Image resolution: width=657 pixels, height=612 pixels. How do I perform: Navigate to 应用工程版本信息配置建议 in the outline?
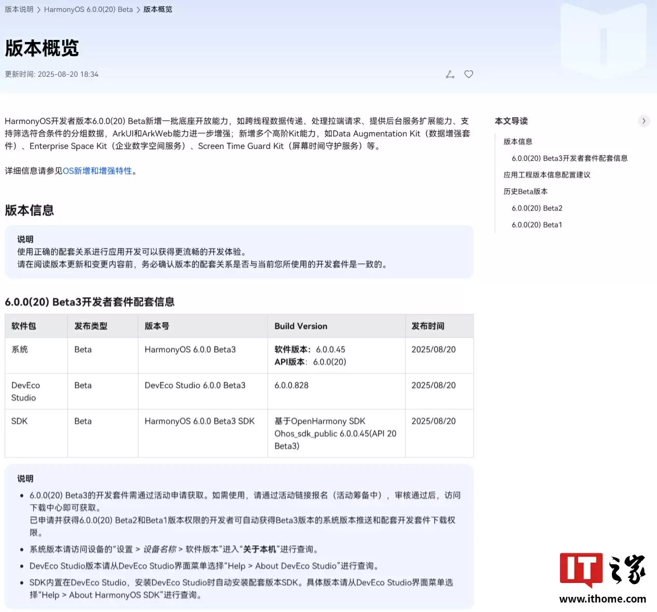[547, 175]
